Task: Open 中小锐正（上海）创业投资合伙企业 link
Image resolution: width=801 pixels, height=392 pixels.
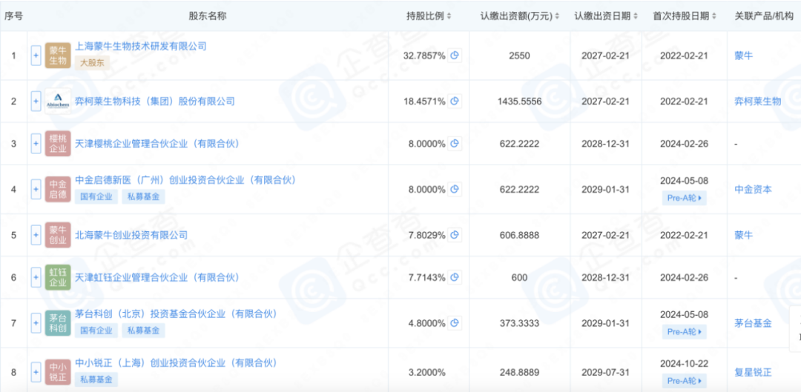Action: pyautogui.click(x=177, y=363)
